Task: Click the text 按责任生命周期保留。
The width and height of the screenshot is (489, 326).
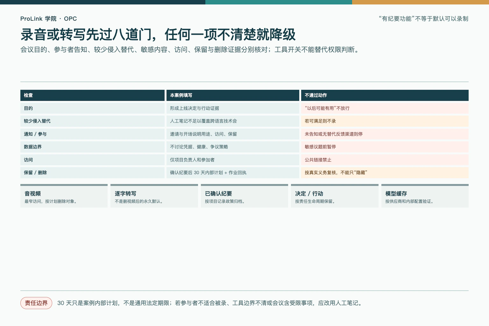Action: point(315,202)
